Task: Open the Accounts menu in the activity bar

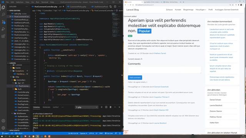Action: point(3,121)
